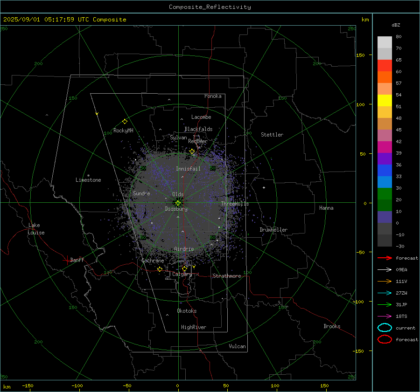Click the Airdrie city label
Screen dimensions: 420x392
pos(184,249)
